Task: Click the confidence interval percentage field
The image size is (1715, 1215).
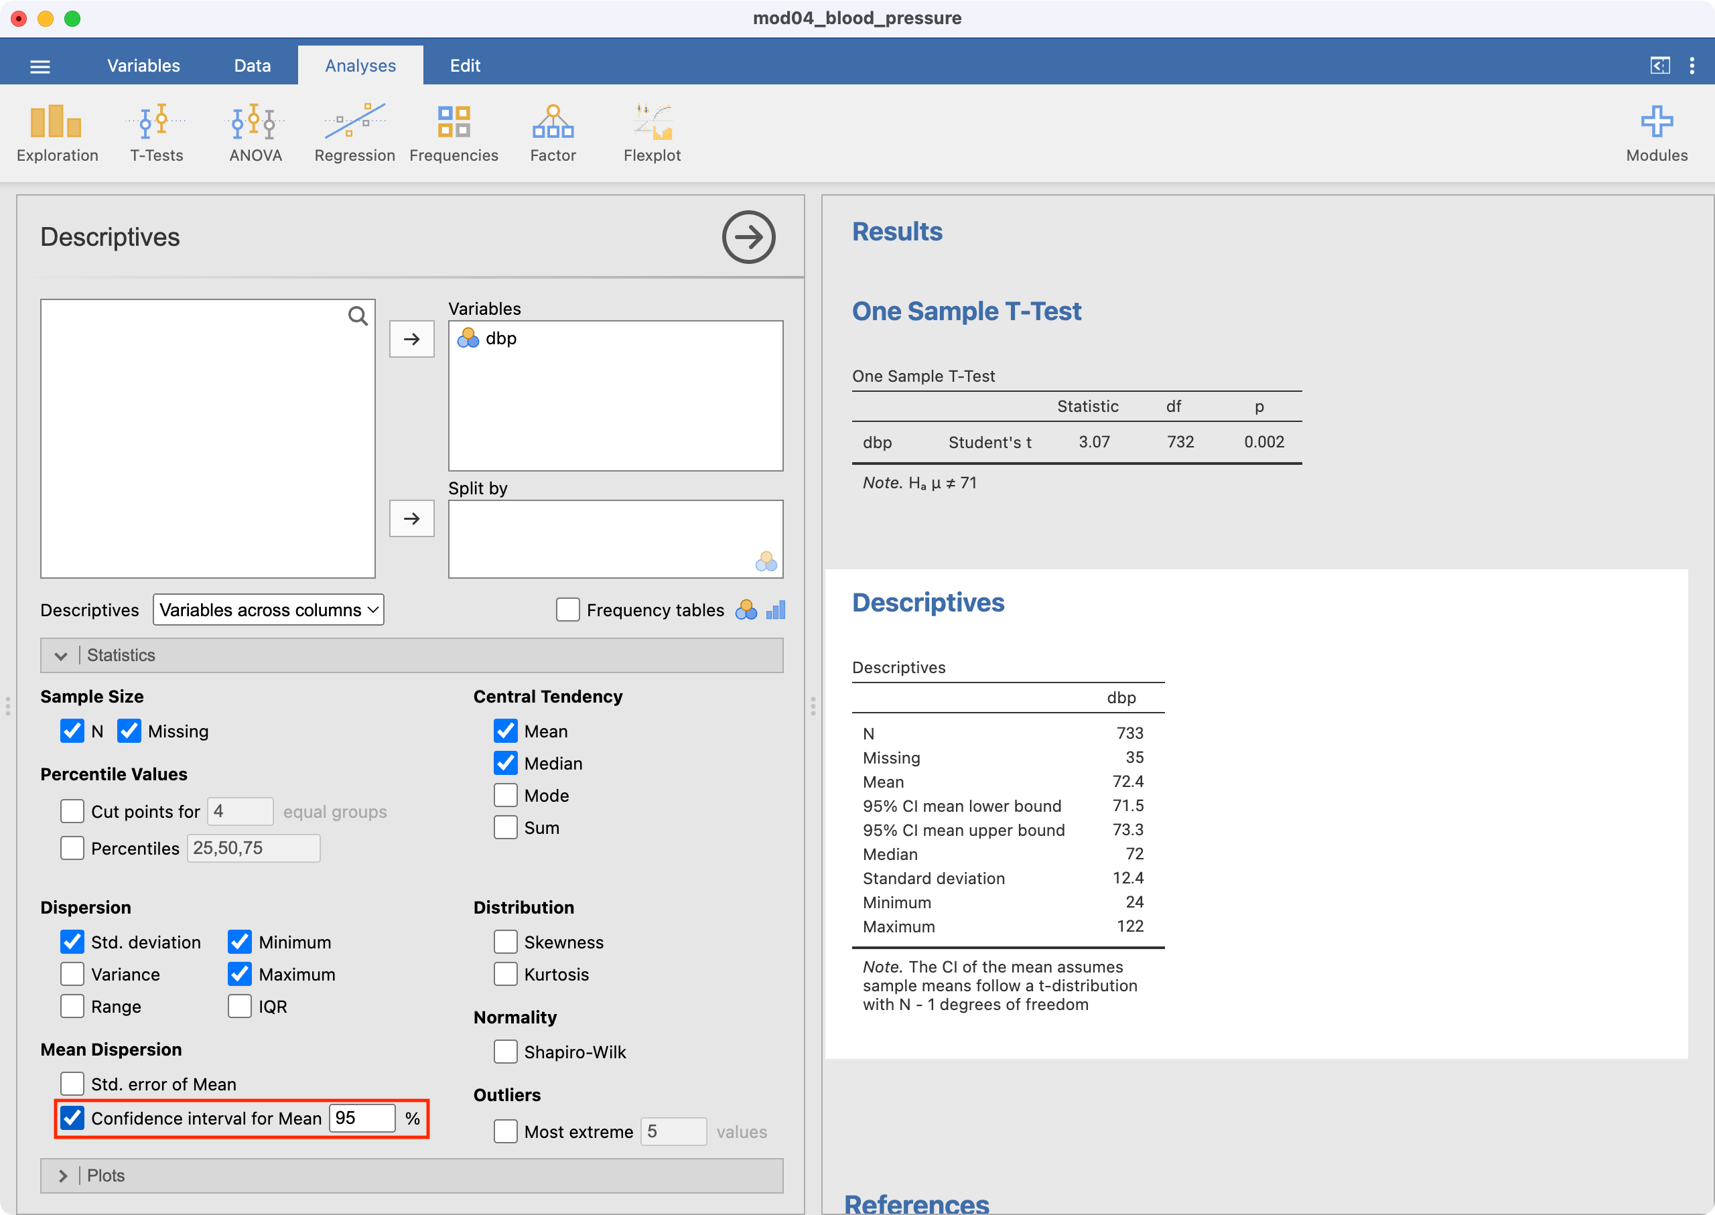Action: point(361,1118)
